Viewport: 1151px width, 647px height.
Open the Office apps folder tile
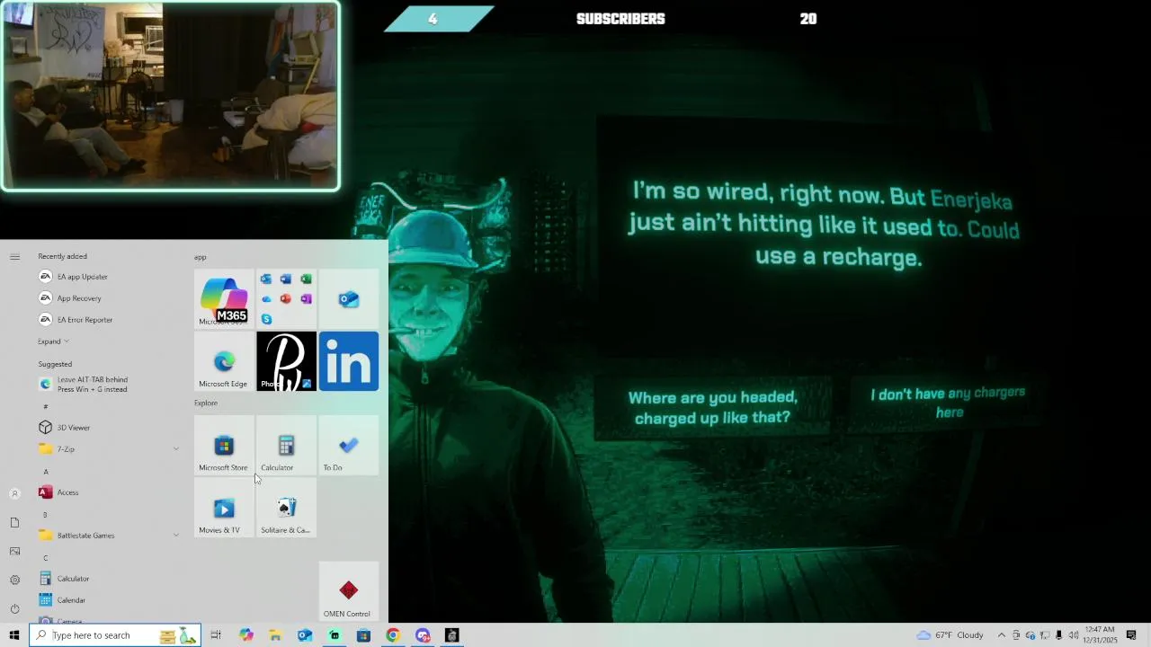[286, 299]
